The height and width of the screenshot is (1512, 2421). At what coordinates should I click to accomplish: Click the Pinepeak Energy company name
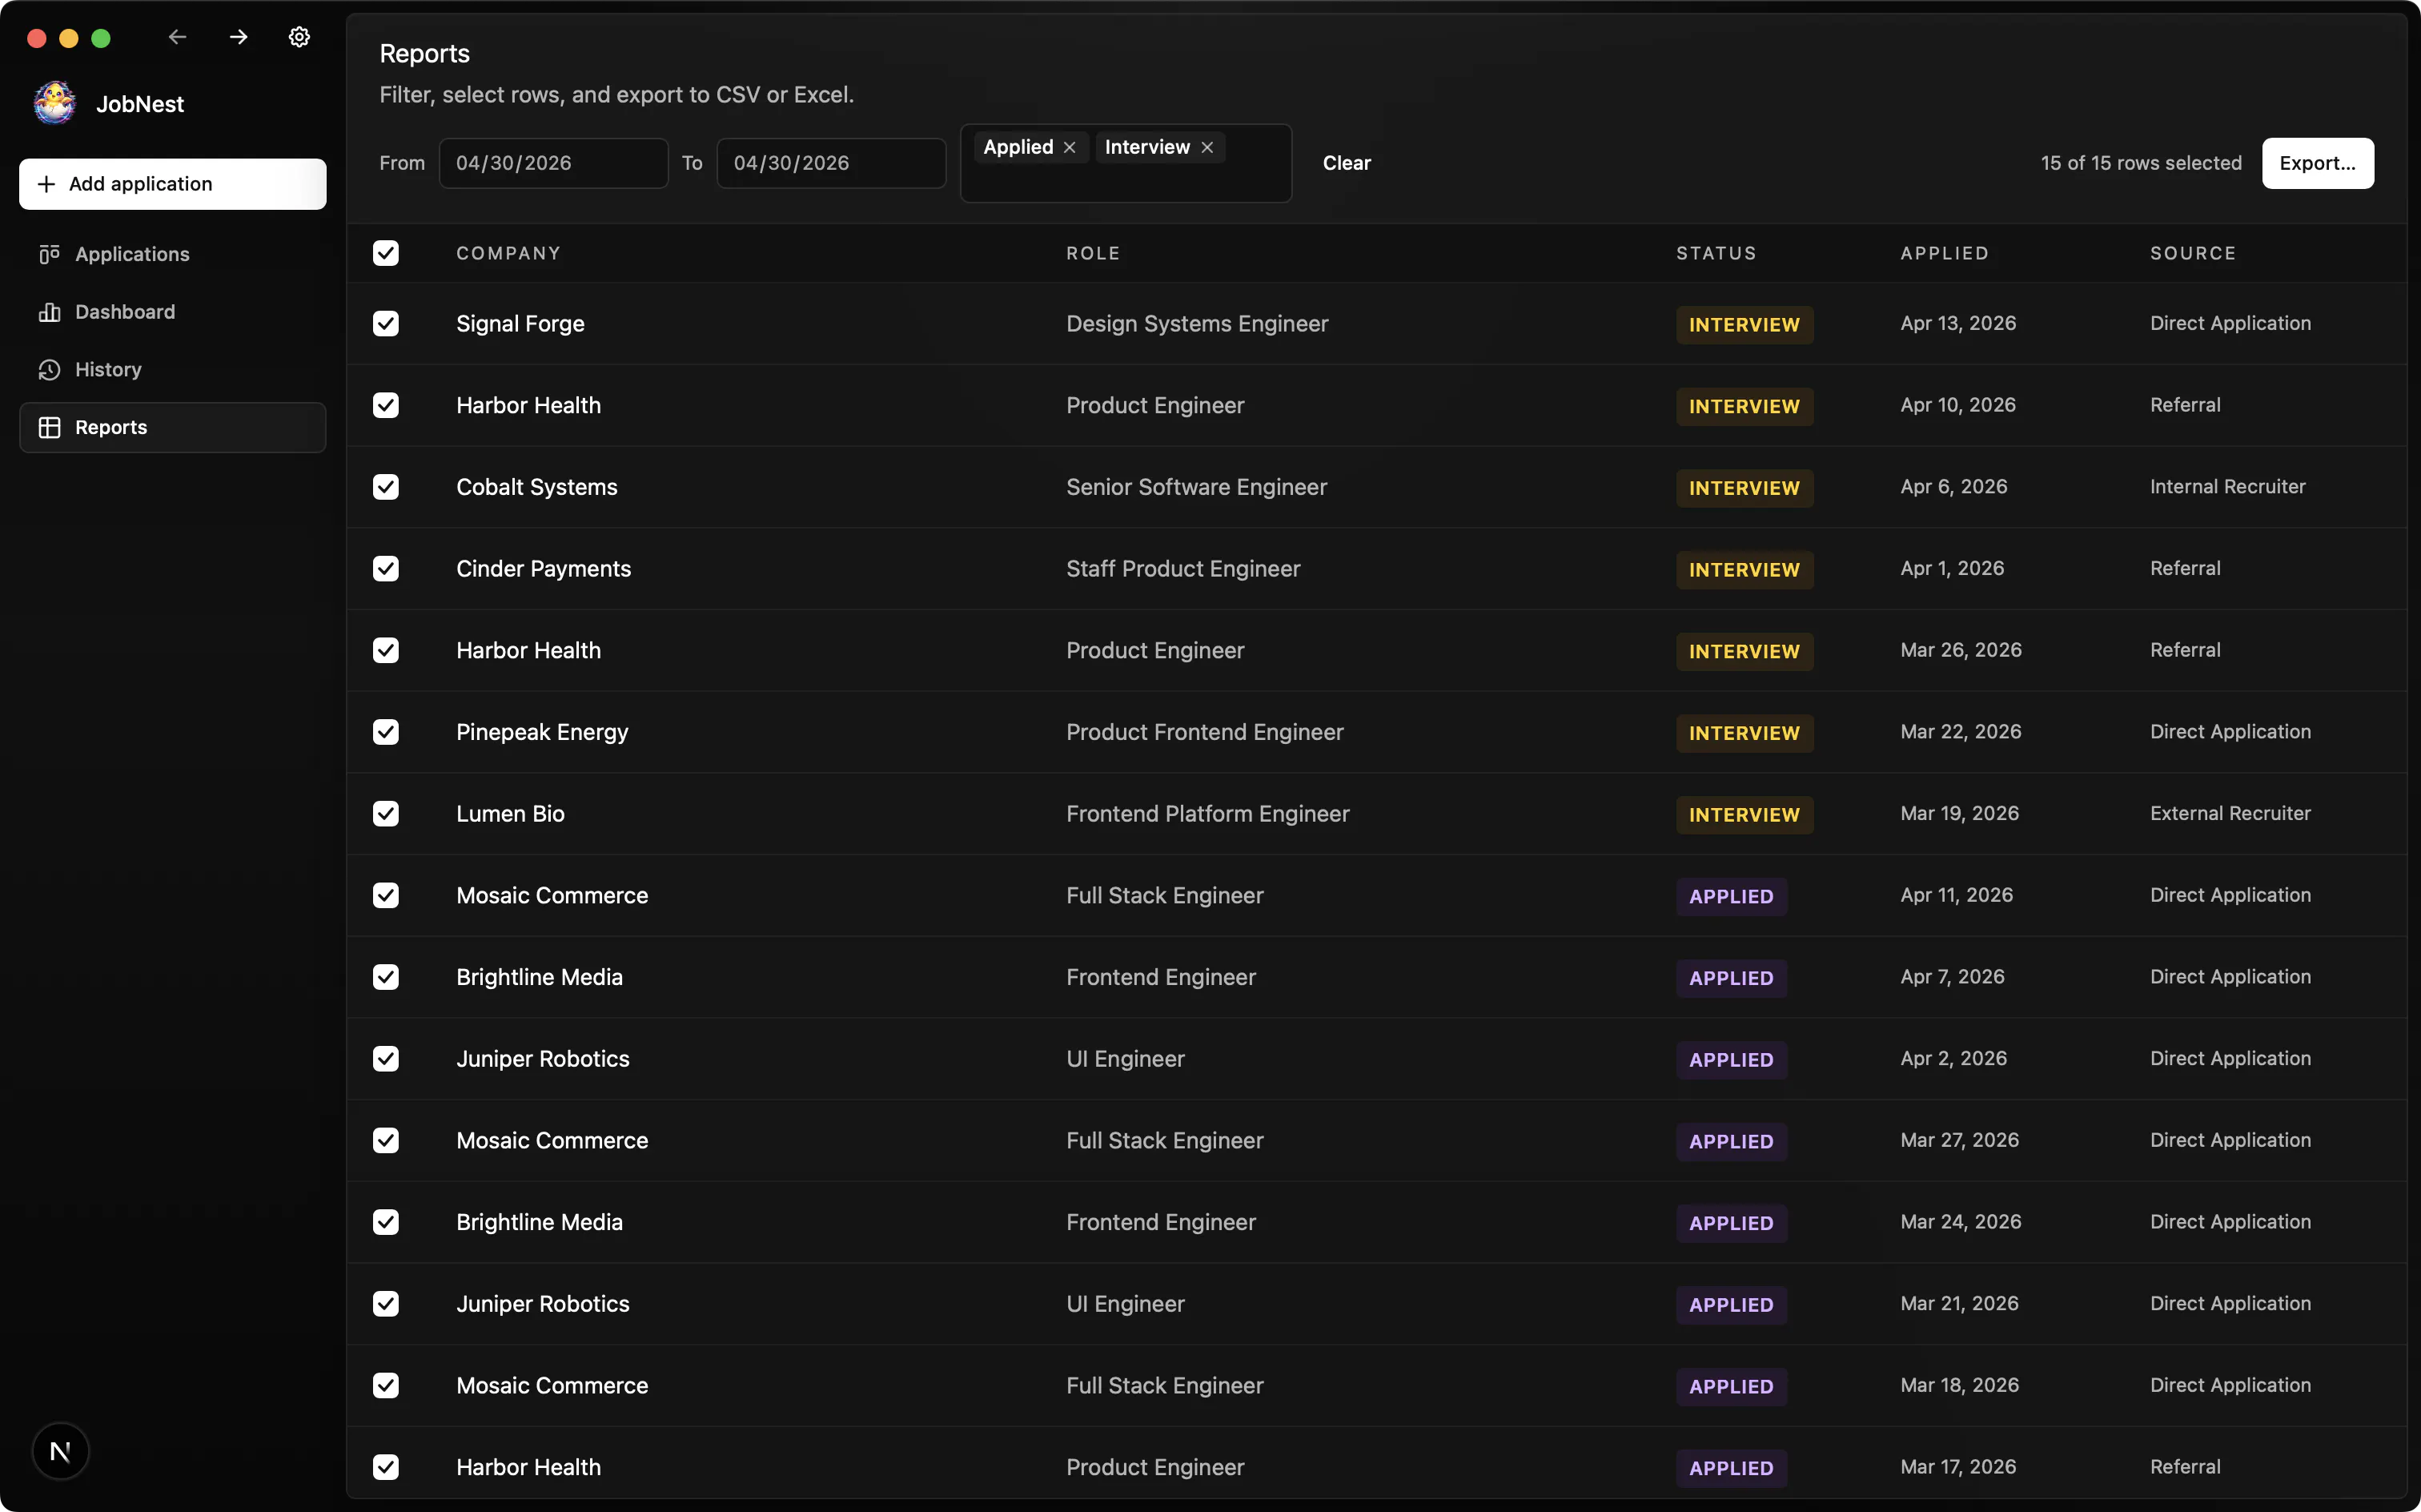(x=542, y=732)
